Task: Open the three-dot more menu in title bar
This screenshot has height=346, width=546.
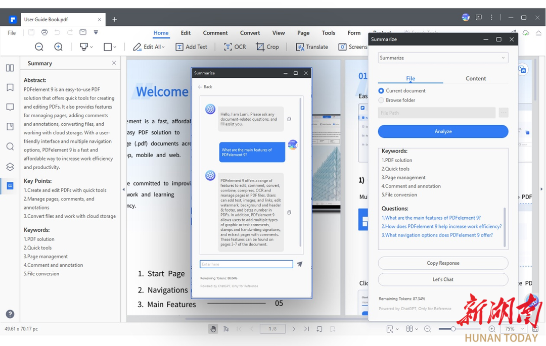Action: point(491,17)
